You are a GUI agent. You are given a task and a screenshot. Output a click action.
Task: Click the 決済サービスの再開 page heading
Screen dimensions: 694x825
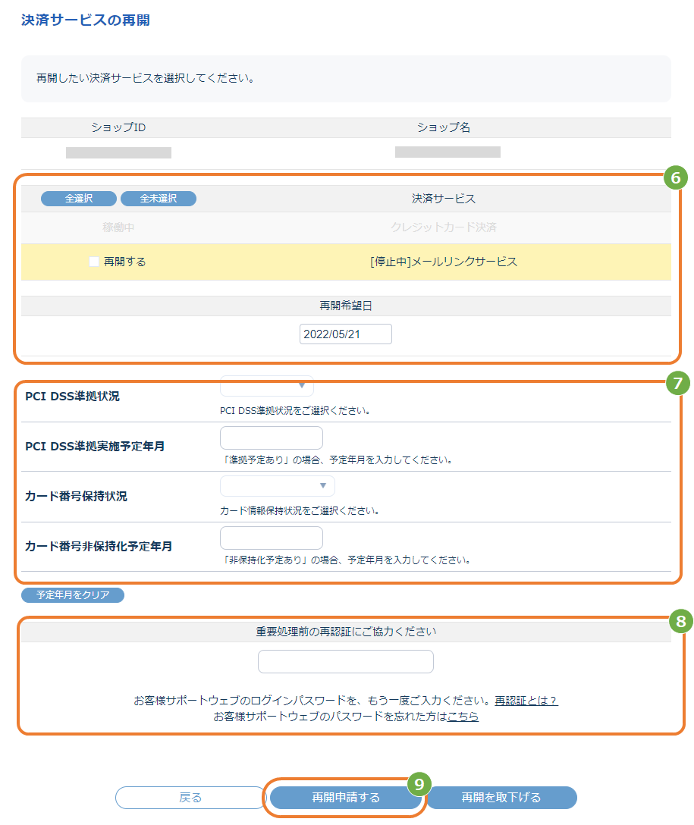click(86, 20)
